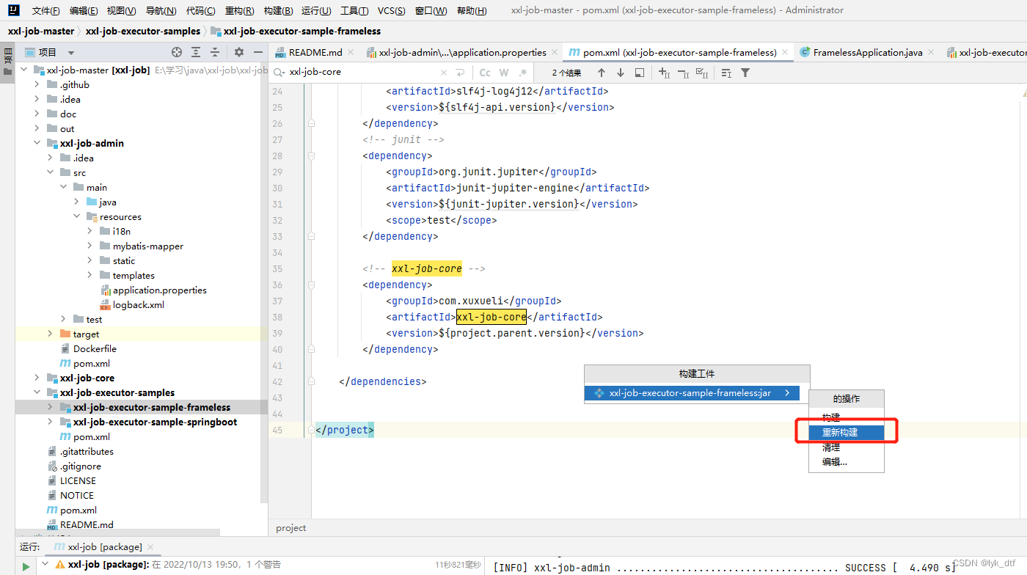Switch to the FramelessApplication.java tab
The height and width of the screenshot is (575, 1027).
click(x=868, y=52)
